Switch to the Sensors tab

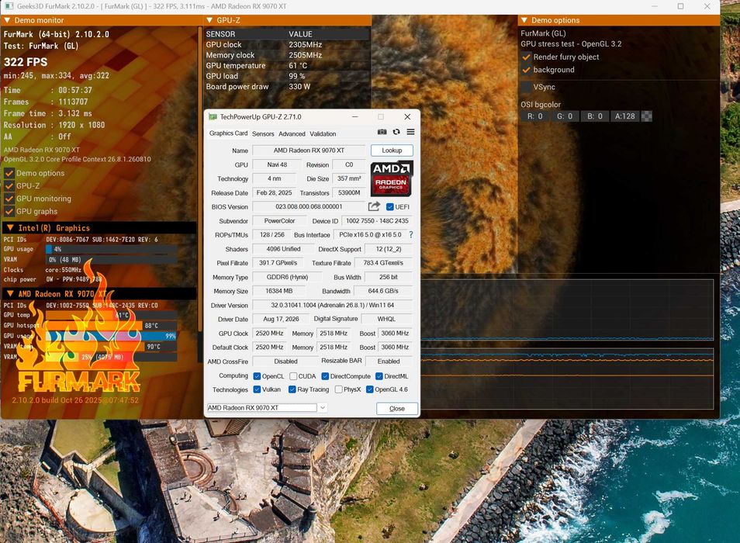point(263,133)
